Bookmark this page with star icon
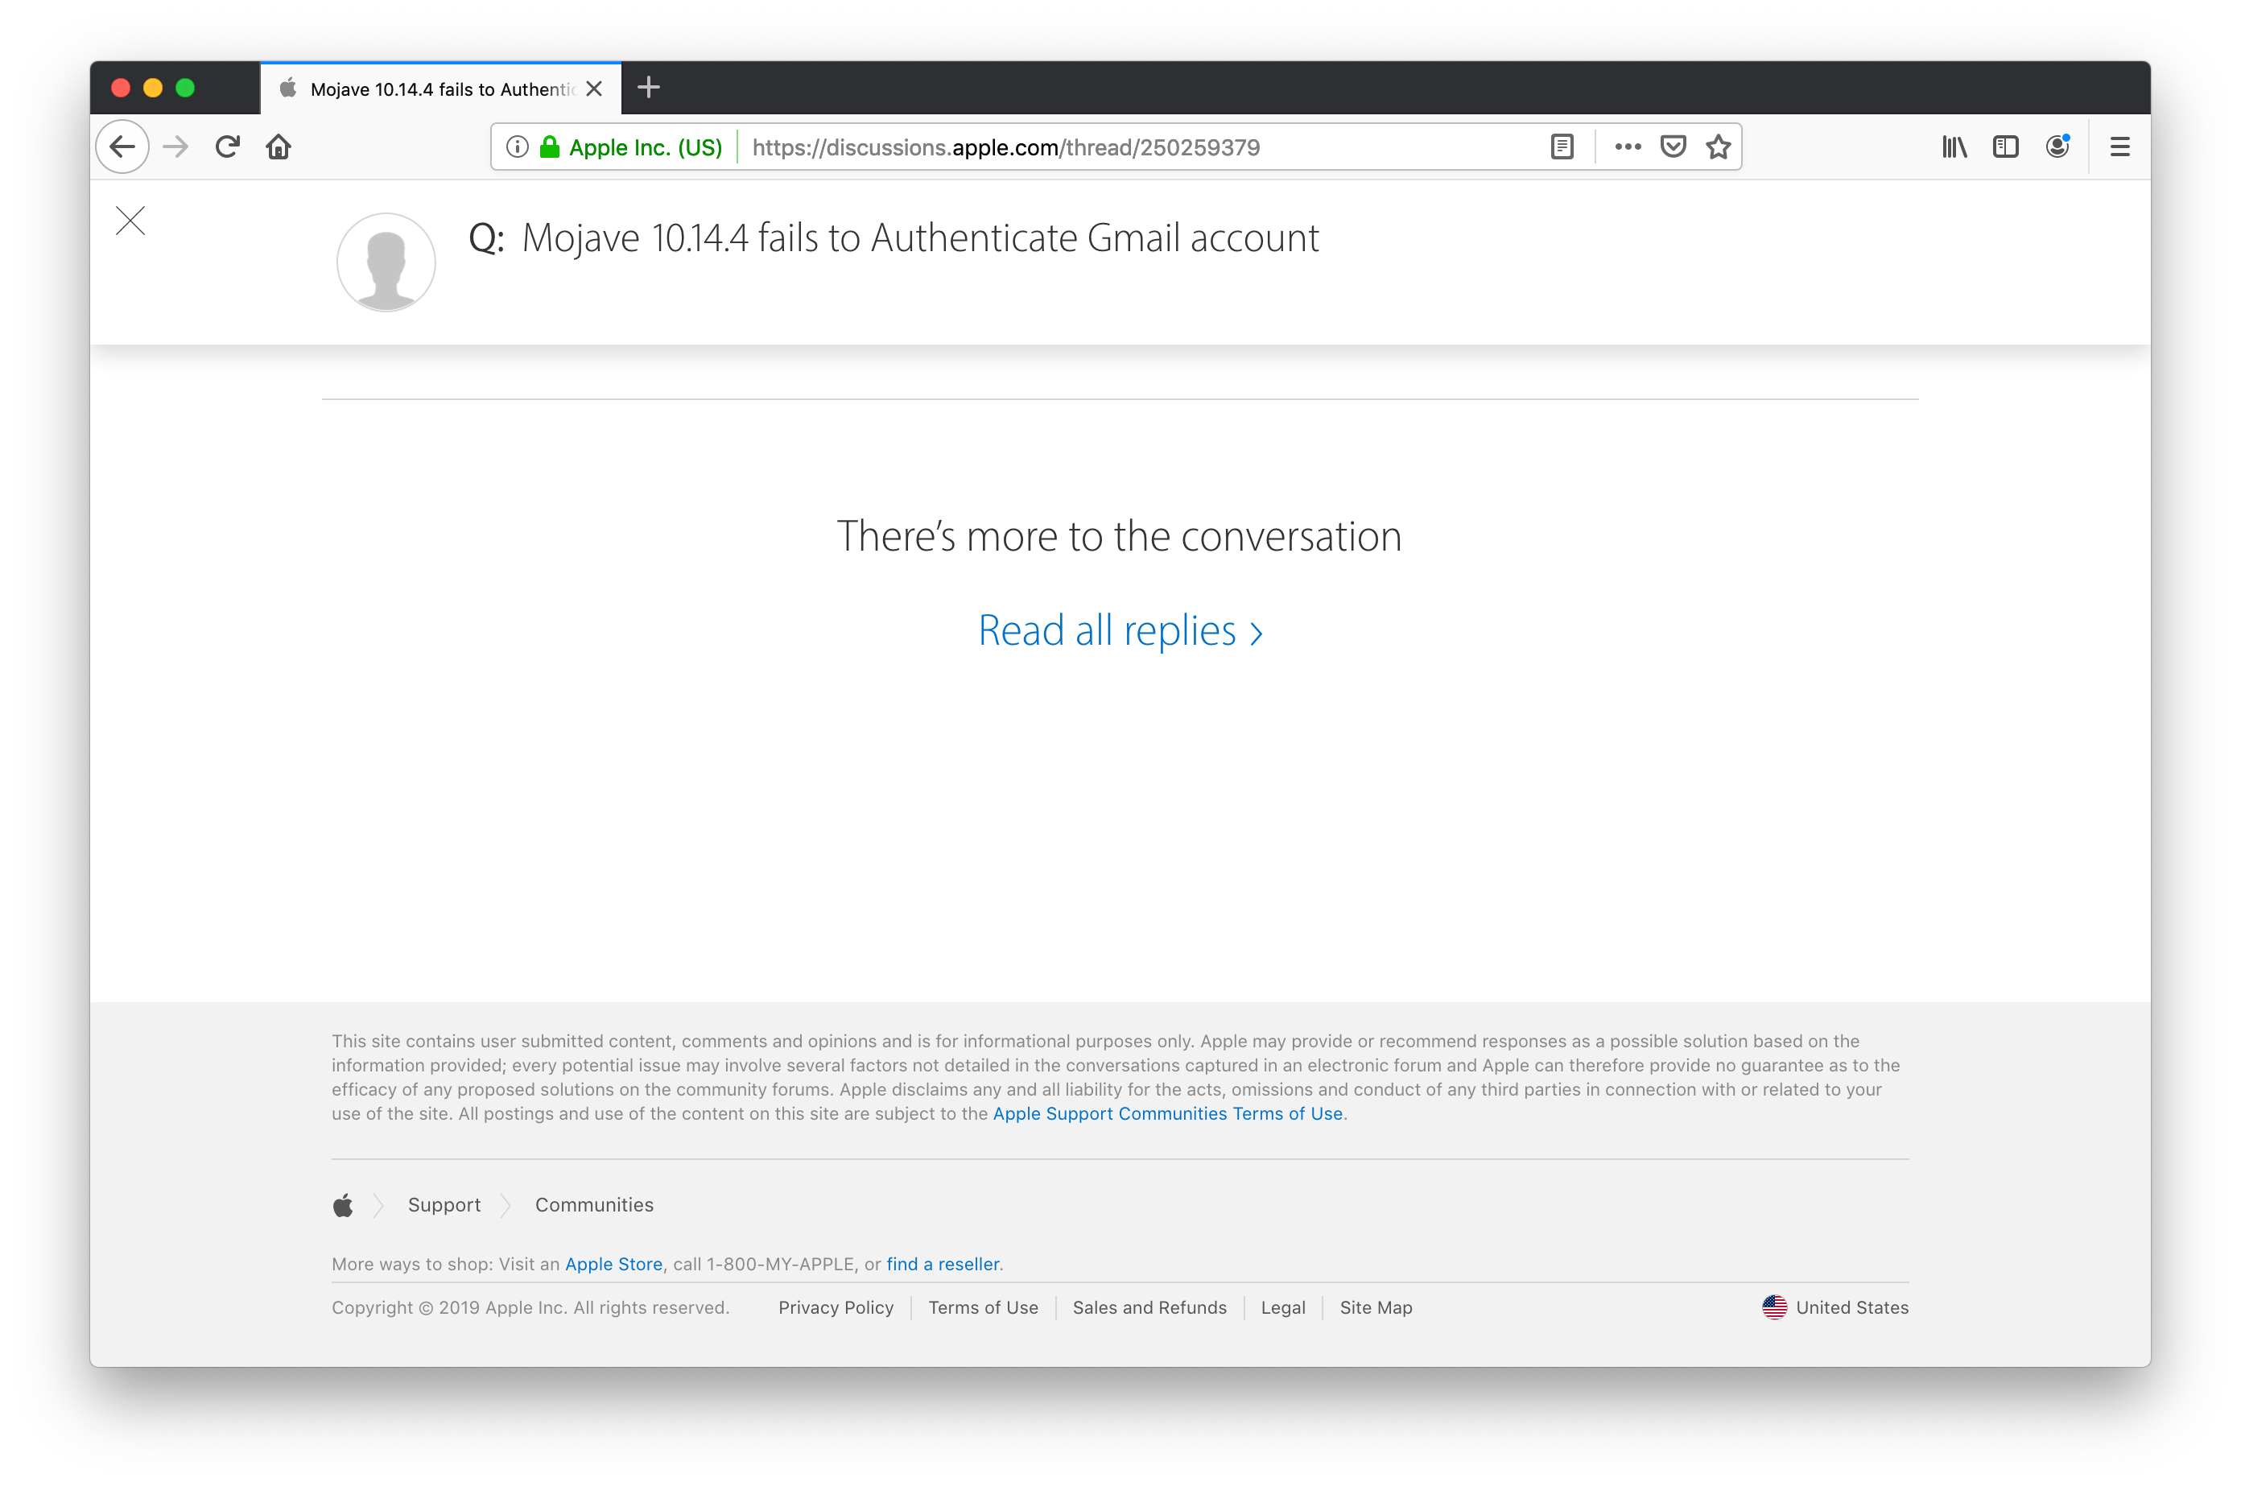Viewport: 2241px width, 1486px height. click(x=1718, y=147)
